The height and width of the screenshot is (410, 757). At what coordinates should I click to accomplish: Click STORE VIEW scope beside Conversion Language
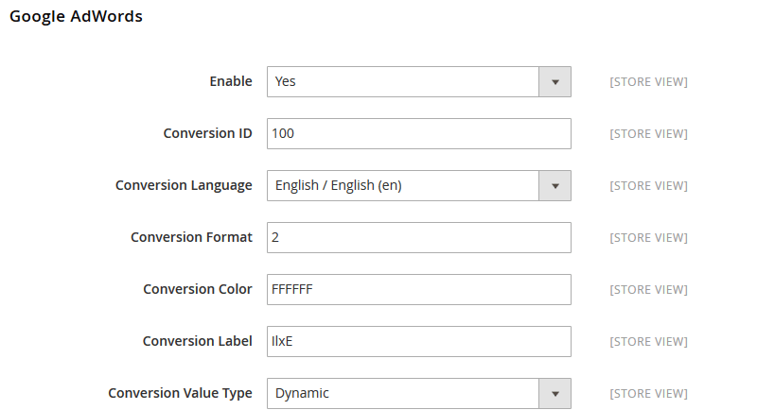[648, 186]
